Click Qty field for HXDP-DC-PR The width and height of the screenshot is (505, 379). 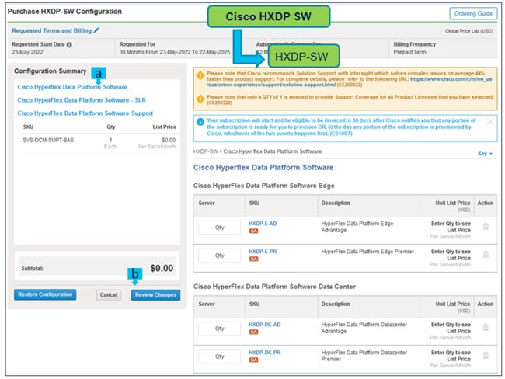219,356
